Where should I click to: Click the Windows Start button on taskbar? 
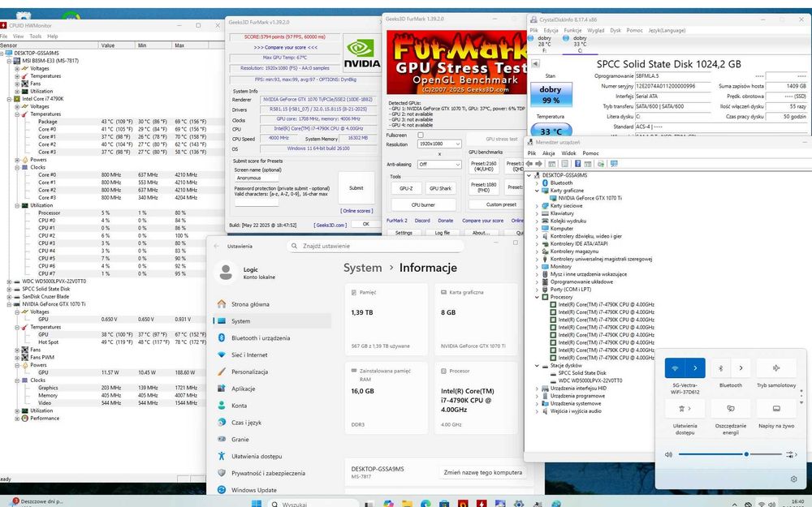(x=257, y=503)
